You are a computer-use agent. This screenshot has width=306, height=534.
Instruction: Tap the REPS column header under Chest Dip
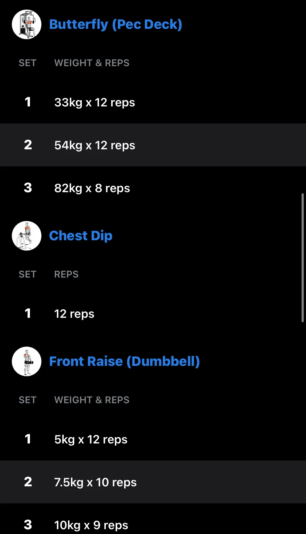click(x=67, y=274)
